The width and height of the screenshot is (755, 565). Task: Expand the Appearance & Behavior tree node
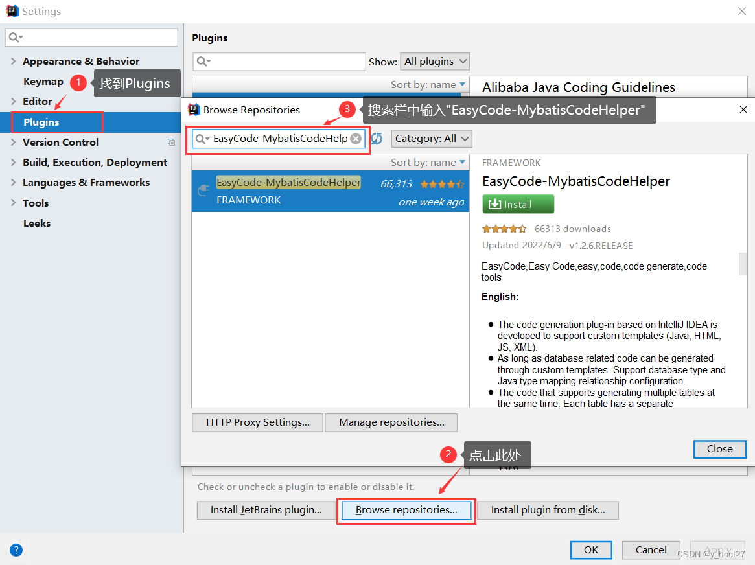(14, 61)
